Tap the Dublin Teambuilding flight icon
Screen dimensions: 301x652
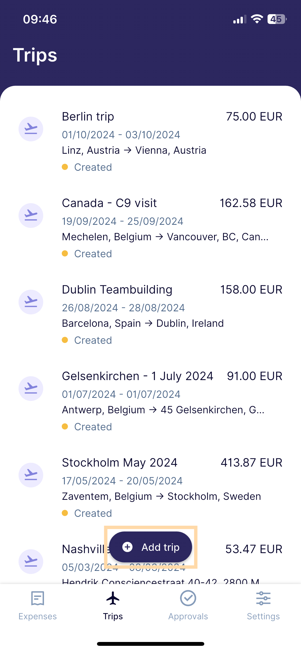(31, 302)
